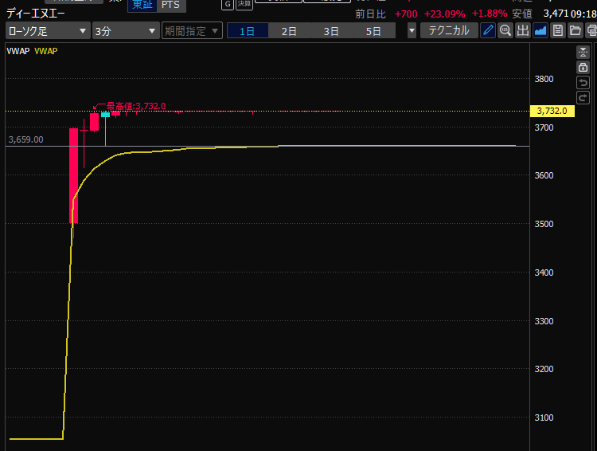The image size is (597, 451).
Task: Select the PTS market button
Action: coord(170,5)
